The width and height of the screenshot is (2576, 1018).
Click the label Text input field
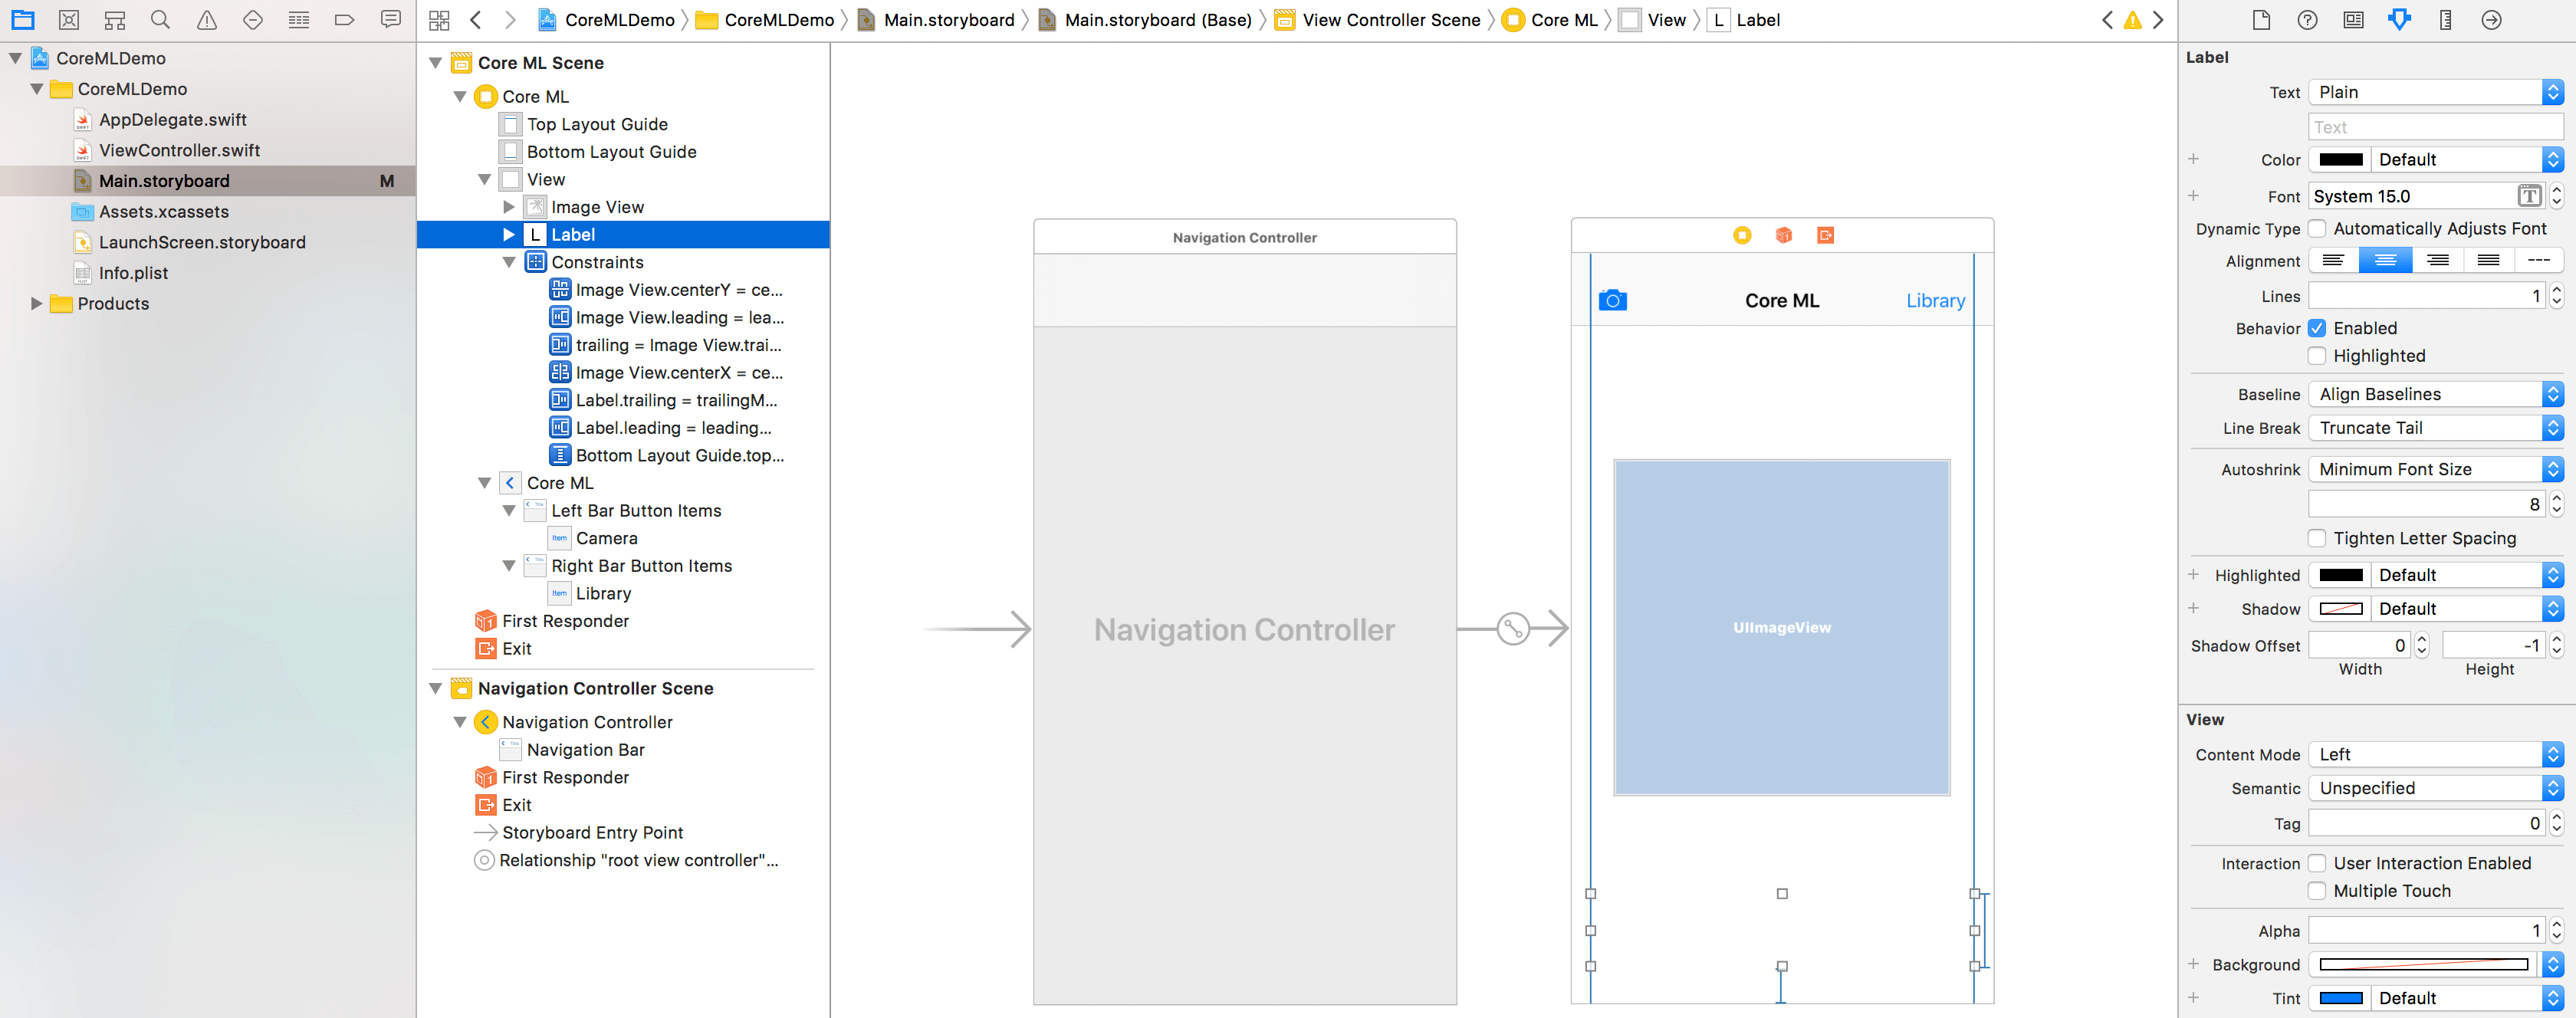pyautogui.click(x=2436, y=127)
